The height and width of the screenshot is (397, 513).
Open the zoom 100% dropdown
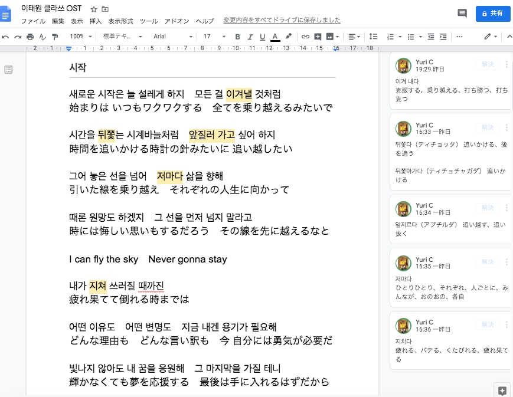(x=80, y=37)
